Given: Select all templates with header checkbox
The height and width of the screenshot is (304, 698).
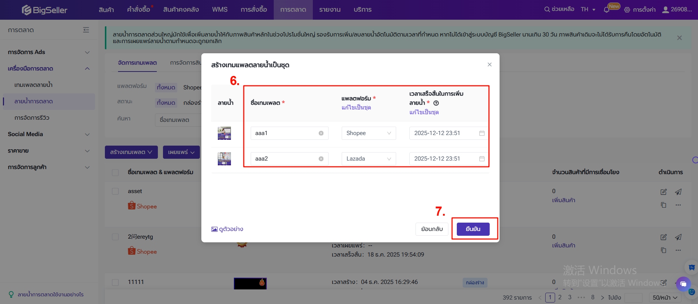Looking at the screenshot, I should [115, 172].
